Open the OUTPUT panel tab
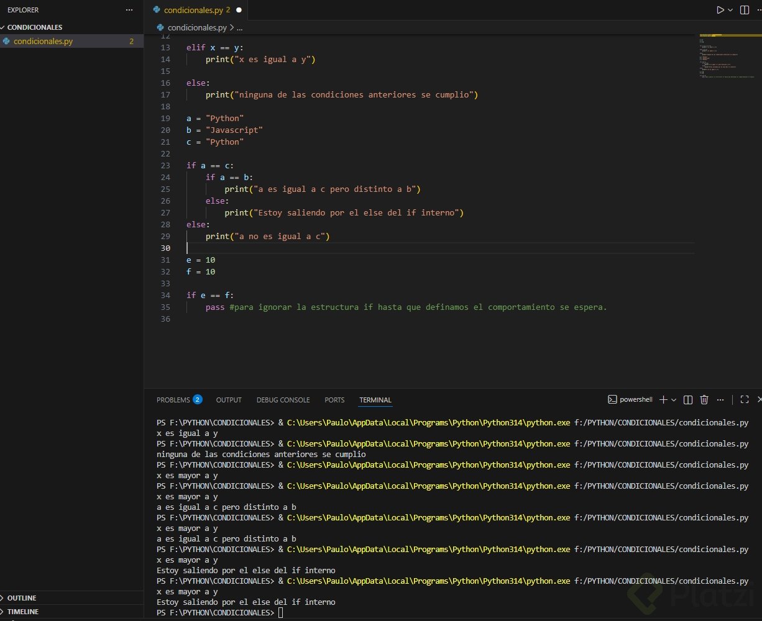Image resolution: width=762 pixels, height=621 pixels. click(229, 400)
